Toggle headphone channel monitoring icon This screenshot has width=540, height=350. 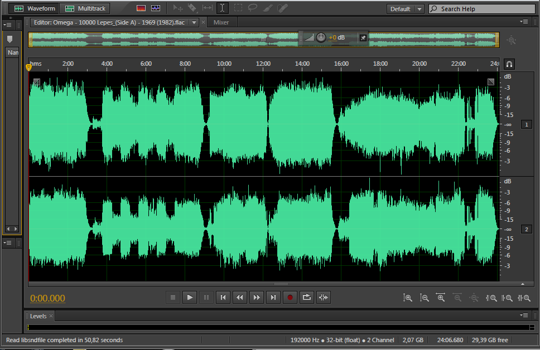(x=509, y=64)
